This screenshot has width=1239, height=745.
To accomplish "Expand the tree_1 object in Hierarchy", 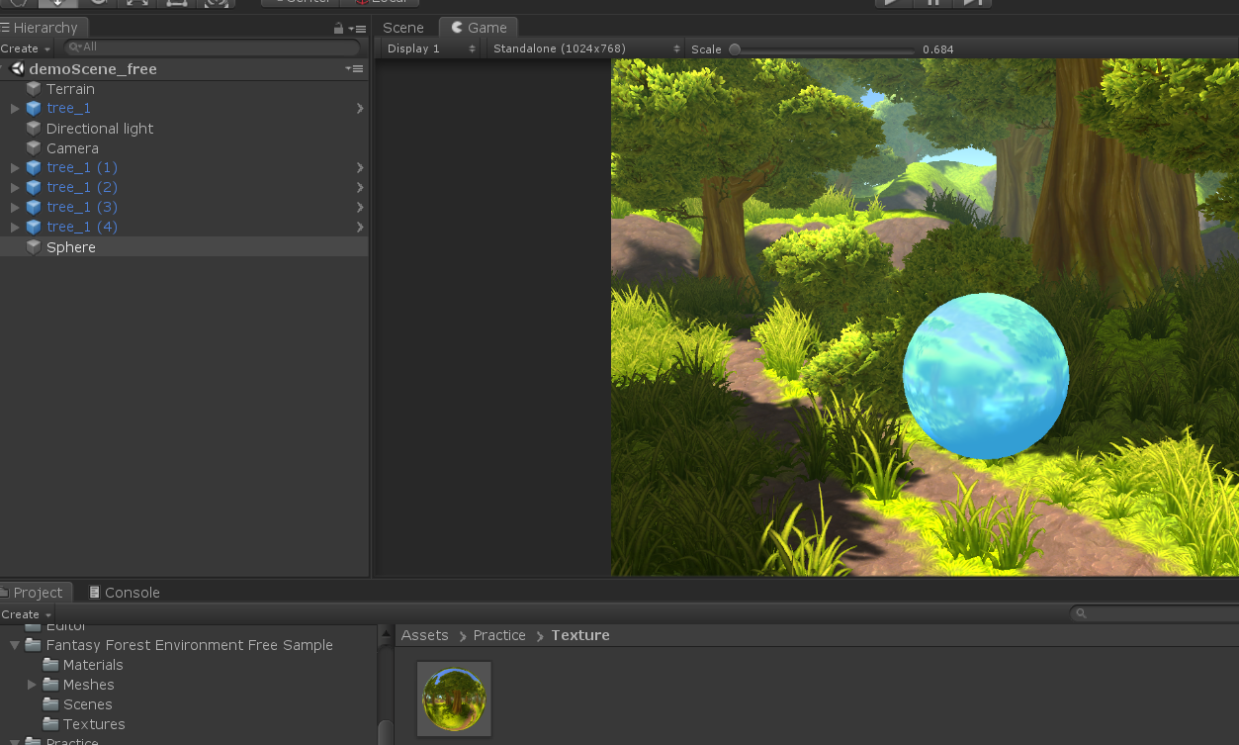I will tap(15, 108).
